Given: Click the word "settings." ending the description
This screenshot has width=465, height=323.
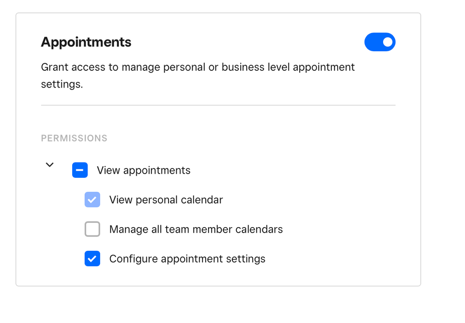Looking at the screenshot, I should 62,85.
